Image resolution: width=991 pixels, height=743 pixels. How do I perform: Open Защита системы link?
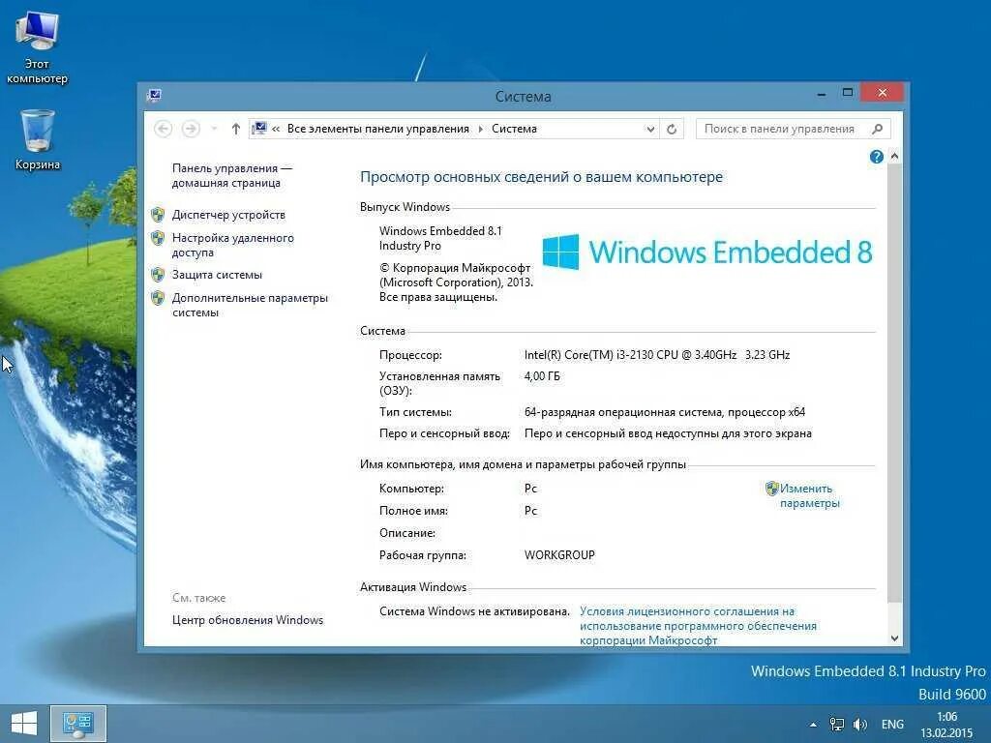217,275
